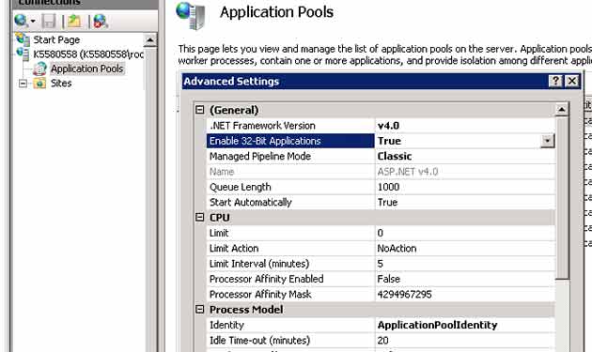This screenshot has width=592, height=352.
Task: Select Start Page in Connections tree
Action: 56,39
